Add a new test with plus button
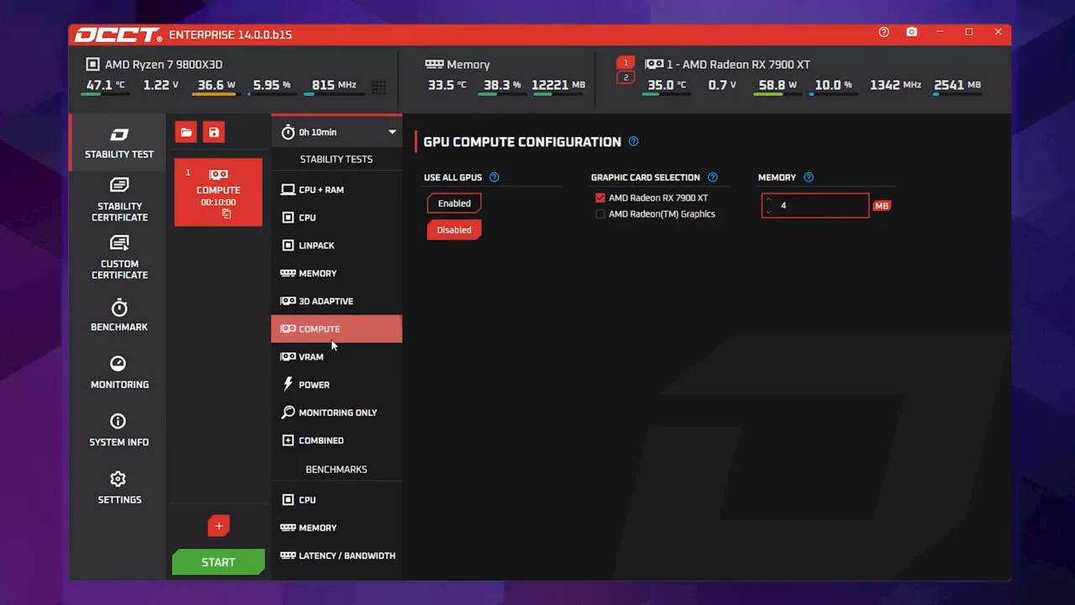The height and width of the screenshot is (605, 1075). 218,526
